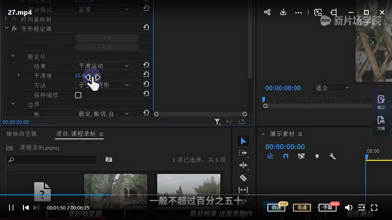Viewport: 392px width, 220px height.
Task: Click the project search input field
Action: [x=52, y=160]
